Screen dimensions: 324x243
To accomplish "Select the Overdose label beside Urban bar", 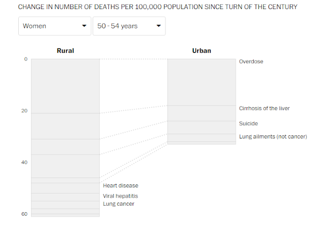I will pos(251,62).
